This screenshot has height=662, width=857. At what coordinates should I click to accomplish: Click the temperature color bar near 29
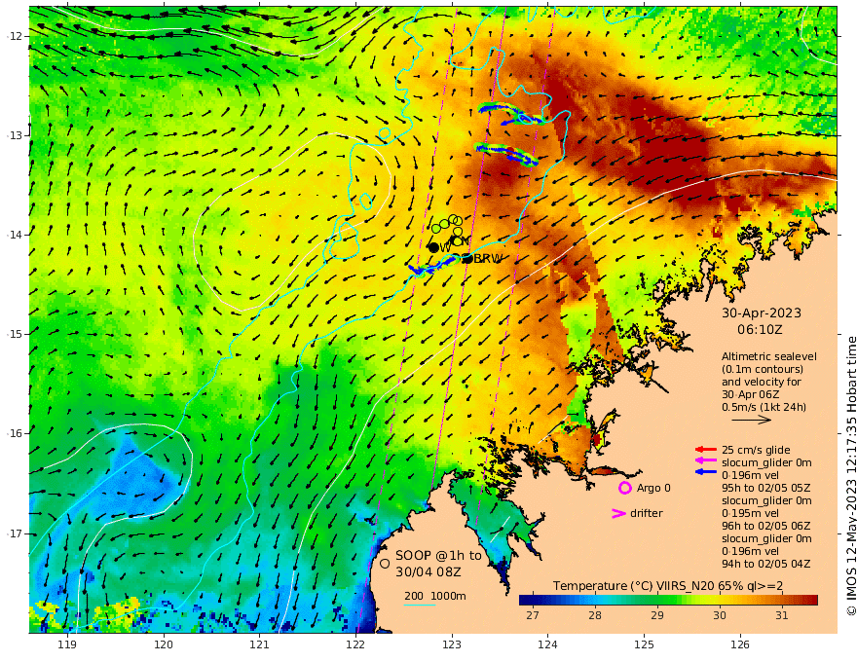click(657, 601)
